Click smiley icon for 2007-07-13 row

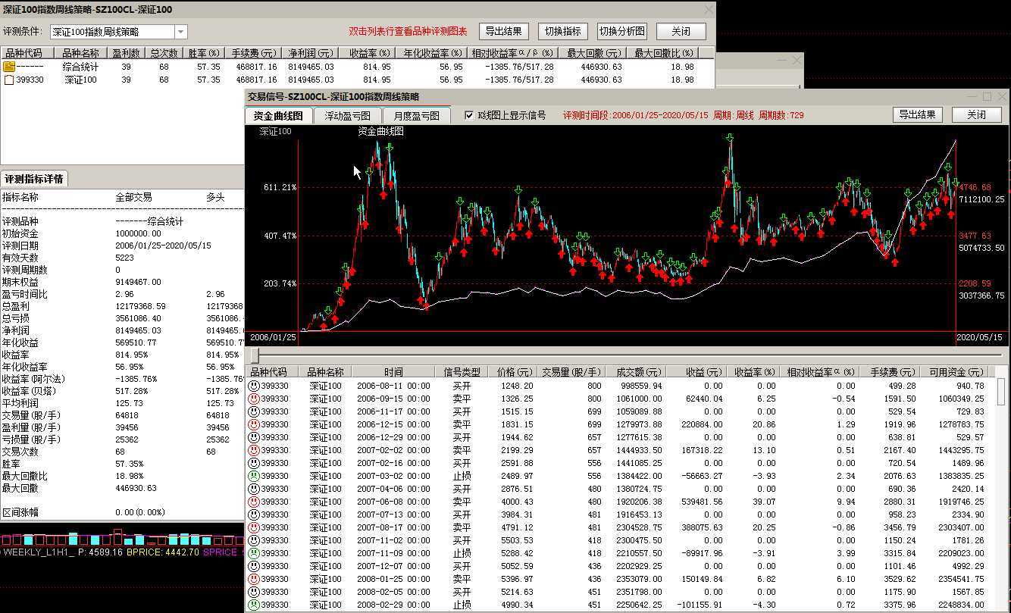click(x=254, y=514)
